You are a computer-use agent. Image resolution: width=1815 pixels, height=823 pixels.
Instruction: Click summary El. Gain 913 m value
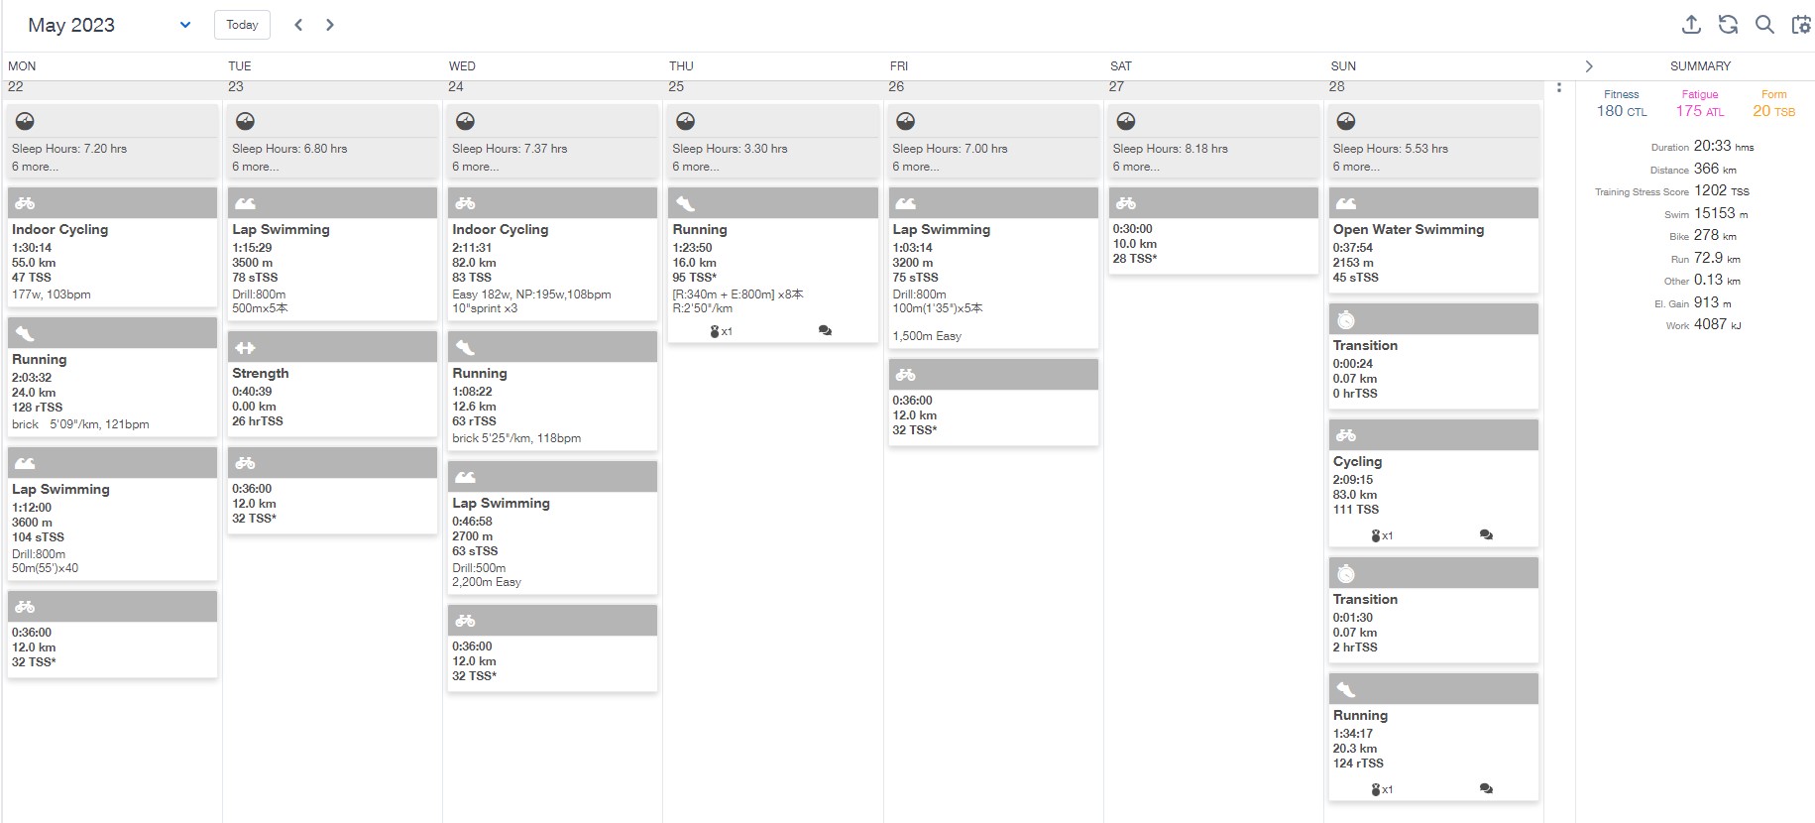pyautogui.click(x=1713, y=302)
